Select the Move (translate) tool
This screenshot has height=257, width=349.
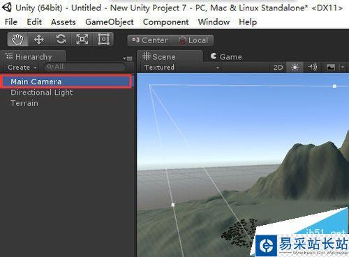(x=39, y=39)
